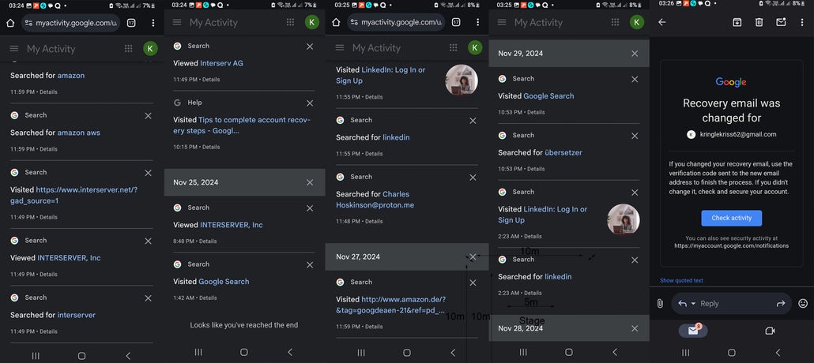Archive the Google recovery email message
Image resolution: width=814 pixels, height=363 pixels.
(x=737, y=22)
